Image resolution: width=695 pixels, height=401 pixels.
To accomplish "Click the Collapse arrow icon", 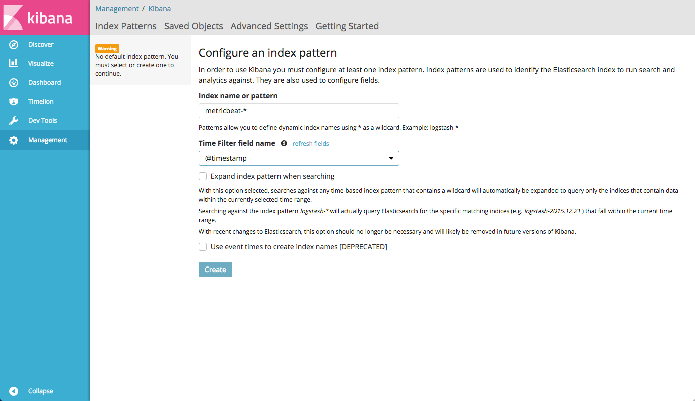I will [x=14, y=391].
